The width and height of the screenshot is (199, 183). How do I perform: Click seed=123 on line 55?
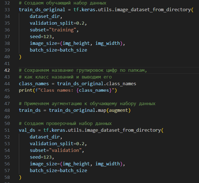tap(41, 157)
